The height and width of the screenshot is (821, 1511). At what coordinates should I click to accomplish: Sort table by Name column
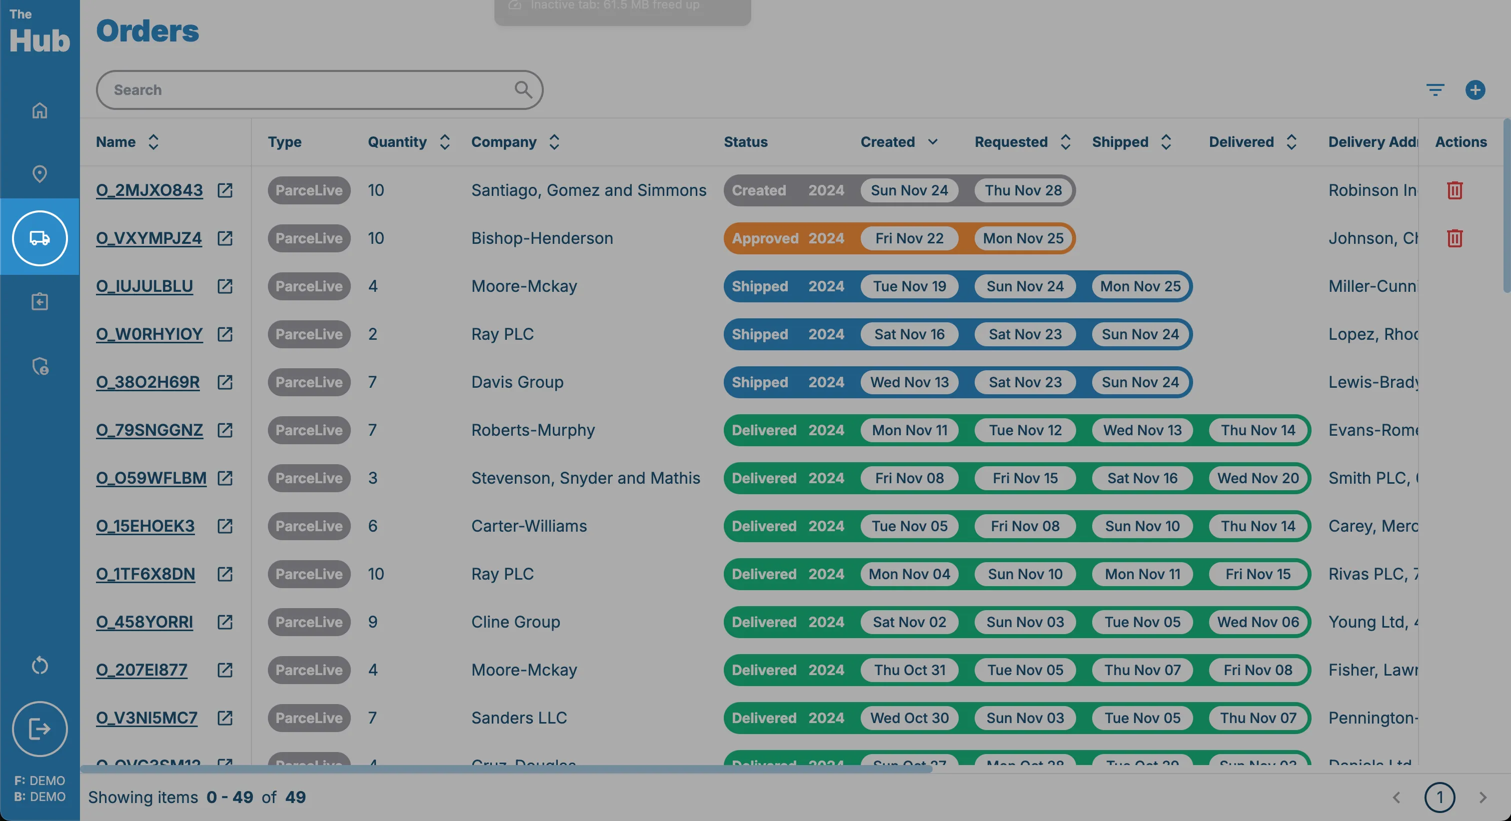click(x=153, y=142)
